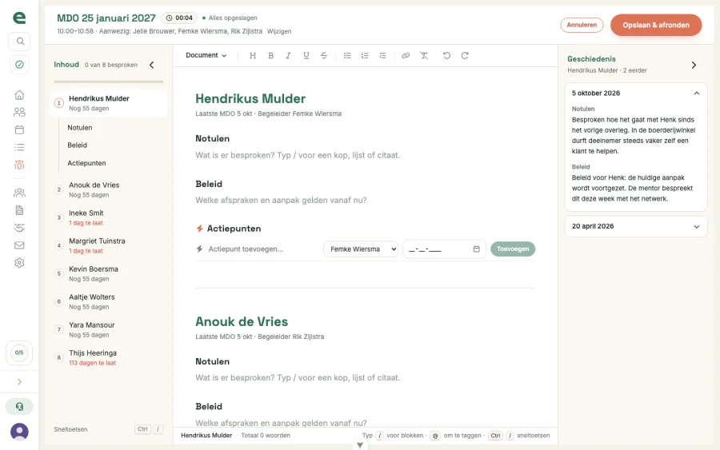Click the Inhoud progress bar
720x450 pixels.
tap(108, 82)
